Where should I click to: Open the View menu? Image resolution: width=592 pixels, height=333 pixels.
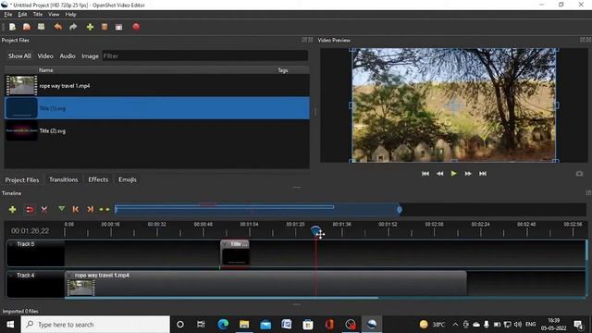coord(54,15)
